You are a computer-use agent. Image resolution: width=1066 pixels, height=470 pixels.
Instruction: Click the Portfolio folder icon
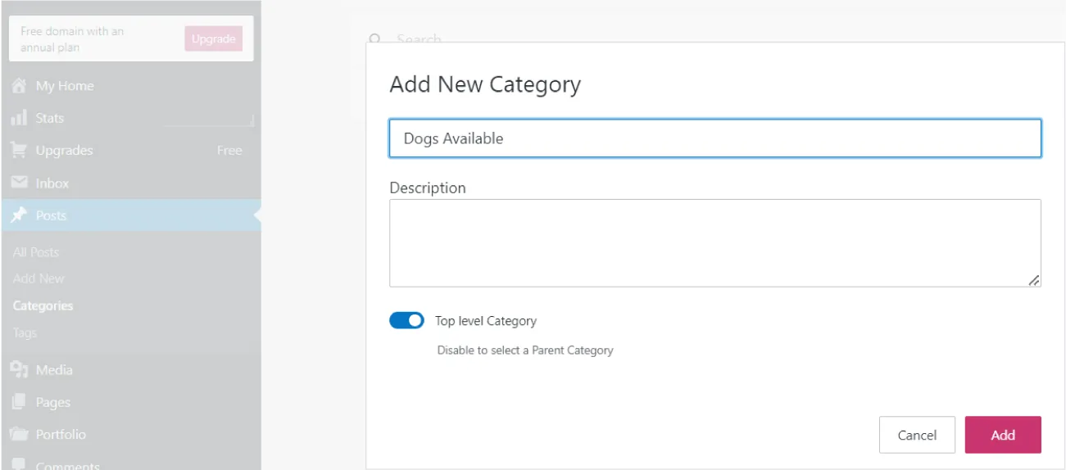click(19, 435)
